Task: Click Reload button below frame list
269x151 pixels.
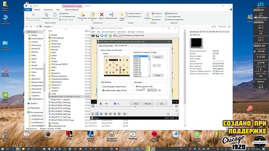Action: coord(158,75)
